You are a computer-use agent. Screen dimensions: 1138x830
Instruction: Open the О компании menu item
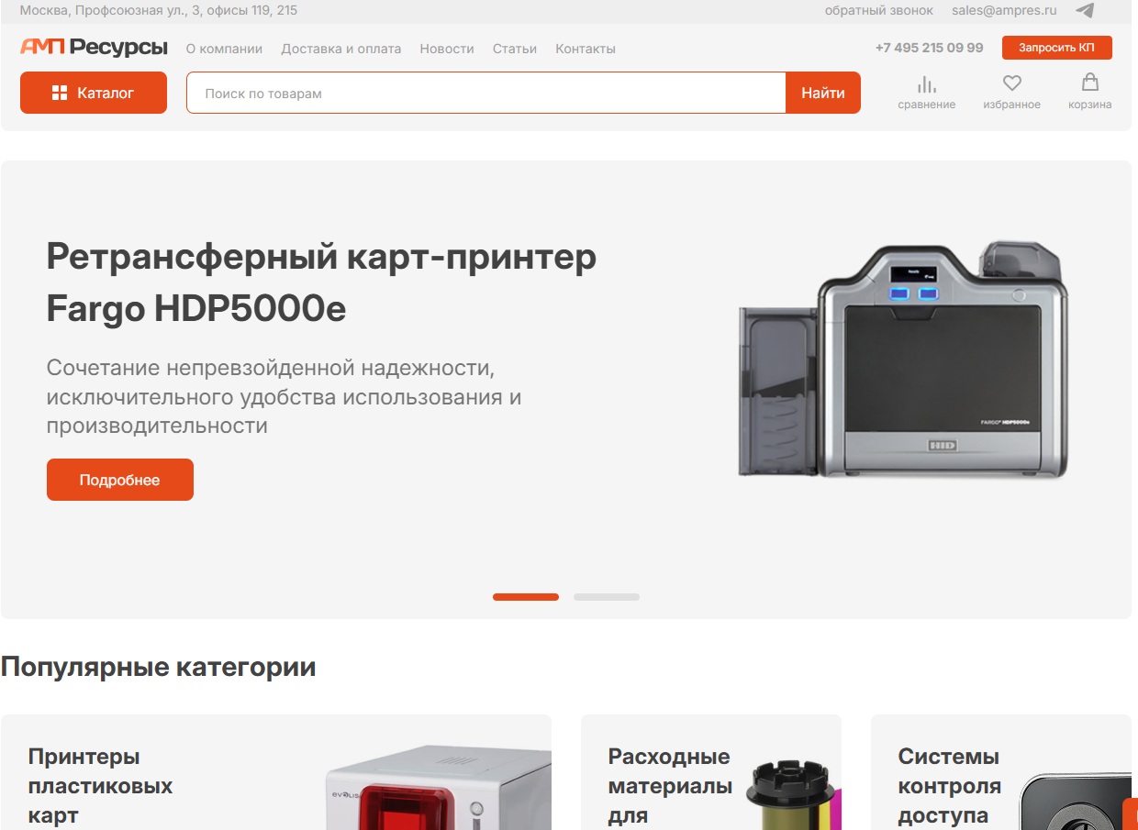[224, 49]
